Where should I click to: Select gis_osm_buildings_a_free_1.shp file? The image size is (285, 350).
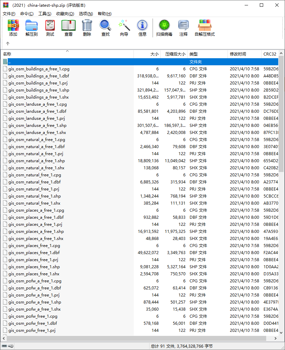pos(140,90)
